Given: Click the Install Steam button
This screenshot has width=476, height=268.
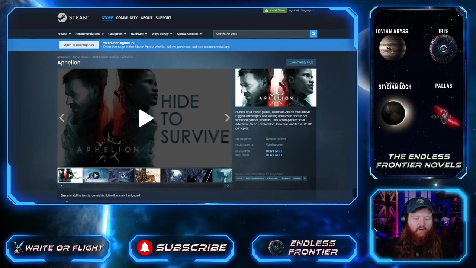Looking at the screenshot, I should (x=275, y=10).
